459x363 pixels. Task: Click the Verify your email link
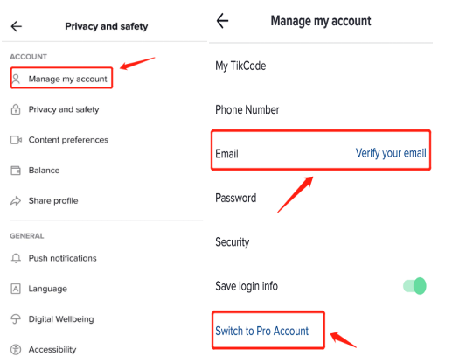pos(391,153)
